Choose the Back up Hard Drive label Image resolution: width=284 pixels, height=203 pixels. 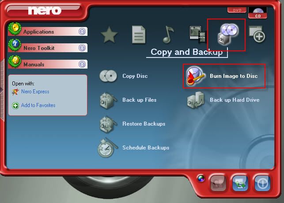pyautogui.click(x=235, y=100)
